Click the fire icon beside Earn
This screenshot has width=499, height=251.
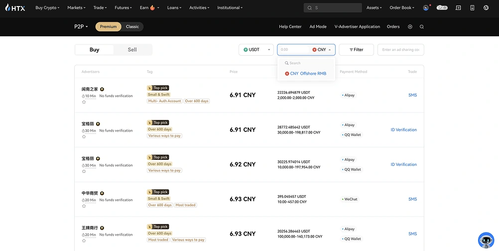point(152,7)
